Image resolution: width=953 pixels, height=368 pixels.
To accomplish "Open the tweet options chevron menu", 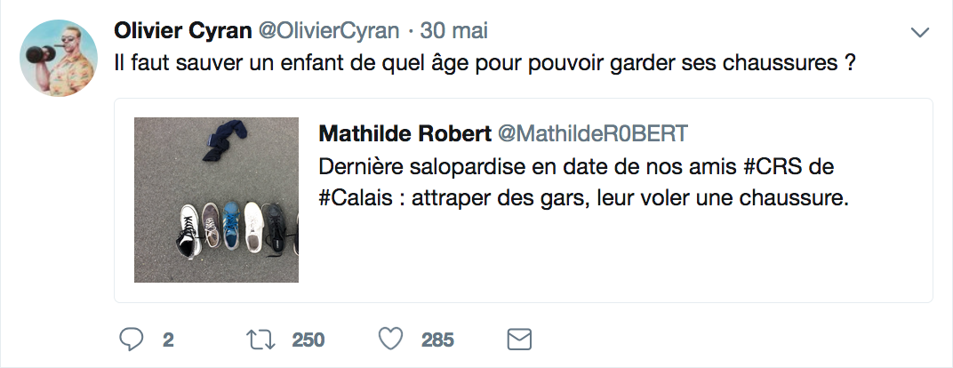I will coord(920,33).
